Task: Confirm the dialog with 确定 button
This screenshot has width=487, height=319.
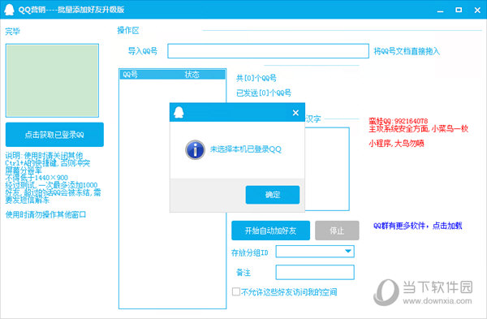Action: [273, 195]
